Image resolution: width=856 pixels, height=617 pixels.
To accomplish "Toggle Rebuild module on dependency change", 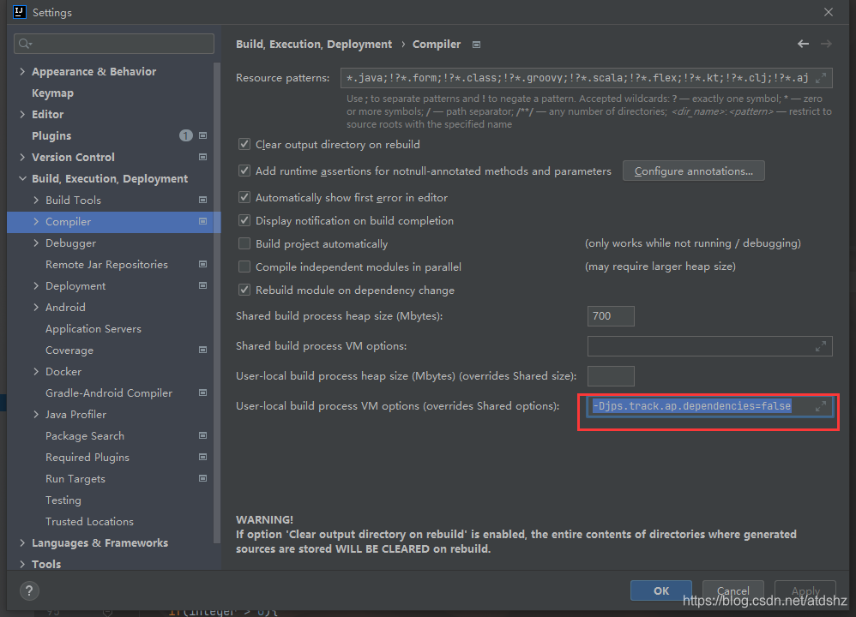I will click(x=244, y=290).
